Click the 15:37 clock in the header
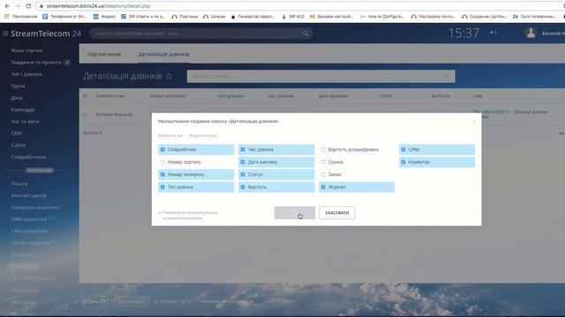This screenshot has width=565, height=317. [x=463, y=33]
